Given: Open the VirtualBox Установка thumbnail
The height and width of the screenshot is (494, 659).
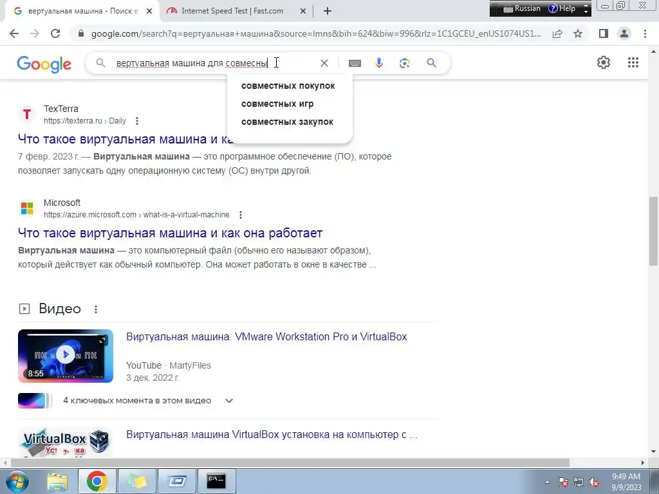Looking at the screenshot, I should (66, 442).
